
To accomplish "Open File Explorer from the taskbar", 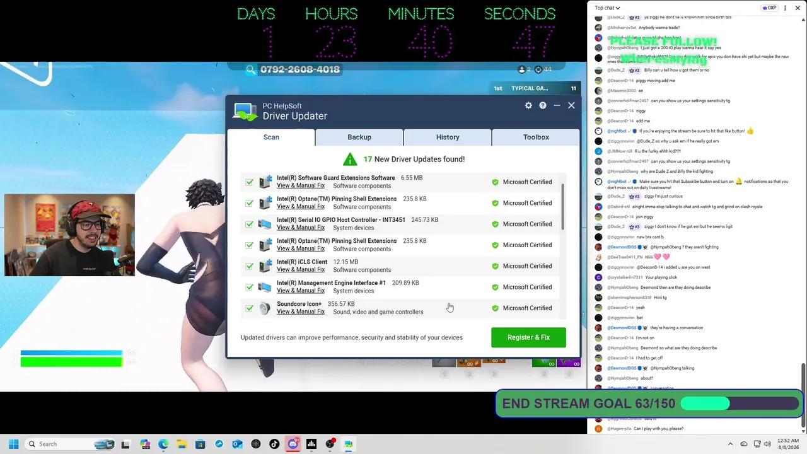I will tap(182, 444).
